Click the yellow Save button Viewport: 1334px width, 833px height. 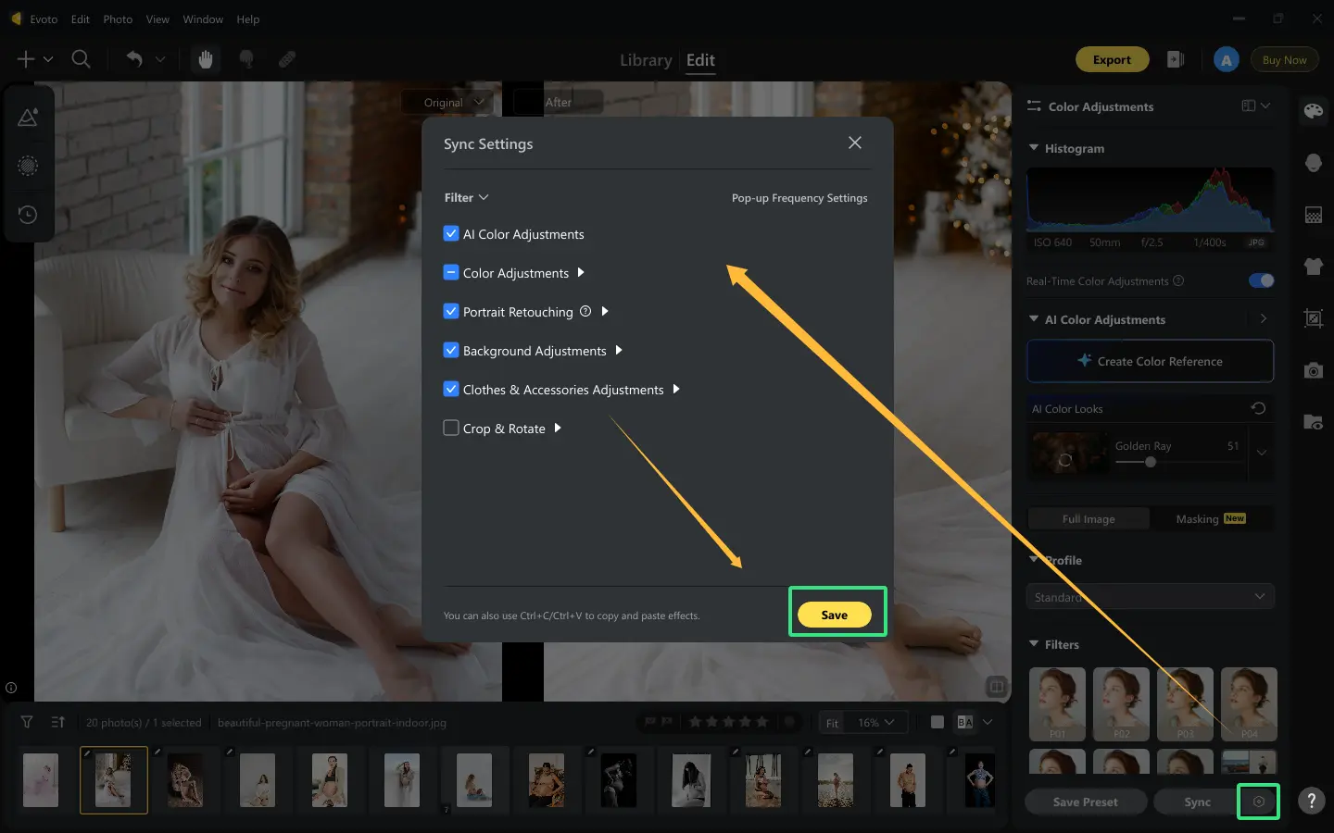tap(834, 615)
